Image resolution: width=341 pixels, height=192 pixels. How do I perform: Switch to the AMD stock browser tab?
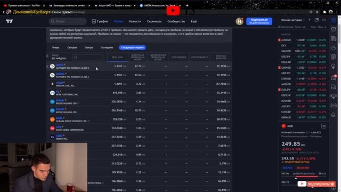115,5
